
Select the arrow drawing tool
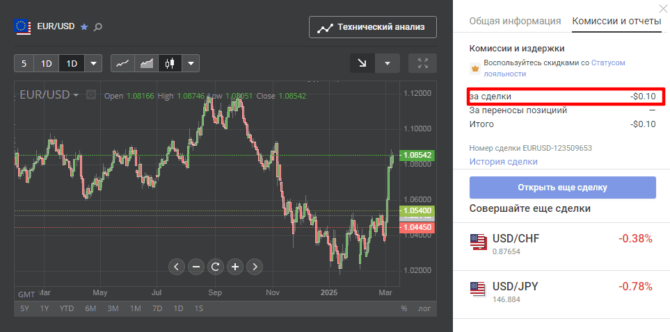[362, 63]
